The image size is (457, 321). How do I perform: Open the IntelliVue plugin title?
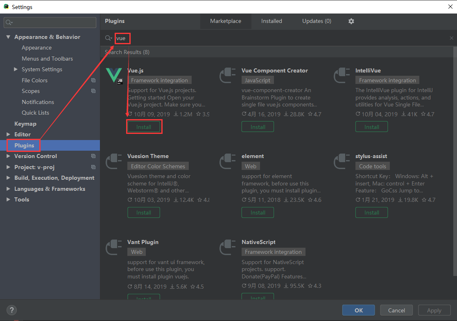[368, 70]
